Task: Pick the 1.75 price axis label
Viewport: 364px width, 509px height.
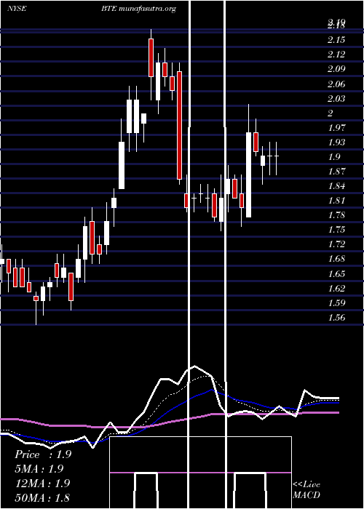Action: 336,230
